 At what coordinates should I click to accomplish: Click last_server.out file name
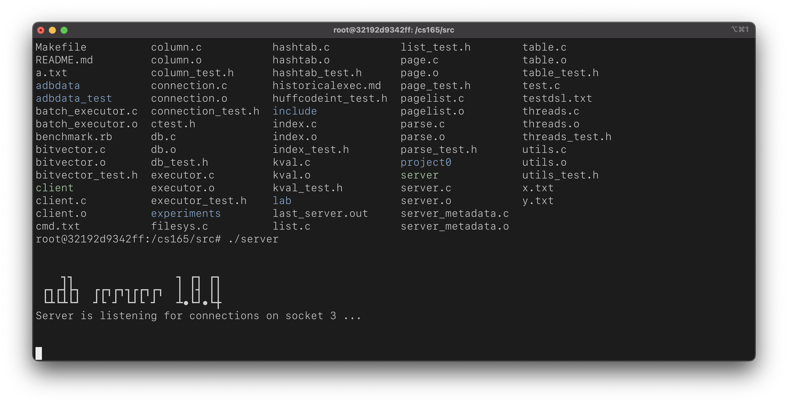(320, 214)
